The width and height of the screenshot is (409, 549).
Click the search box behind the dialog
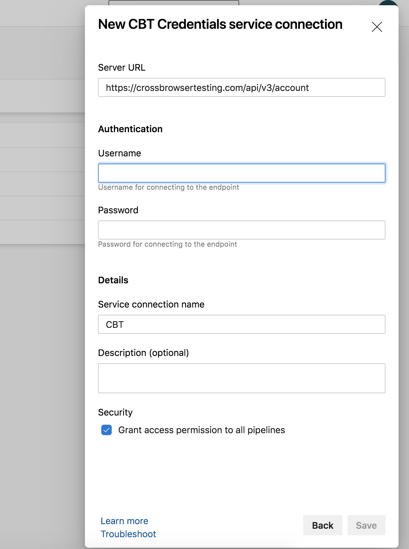point(173,2)
